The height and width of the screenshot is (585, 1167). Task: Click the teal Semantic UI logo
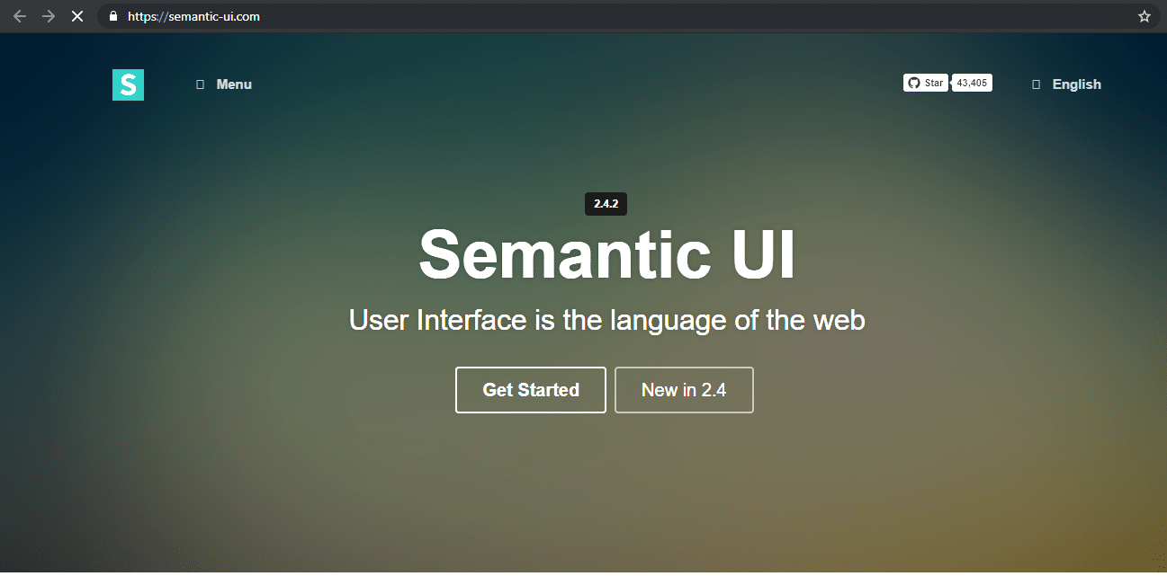click(128, 84)
